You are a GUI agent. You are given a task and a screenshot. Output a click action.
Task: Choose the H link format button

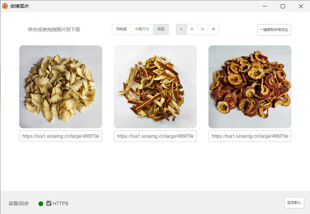click(x=192, y=29)
